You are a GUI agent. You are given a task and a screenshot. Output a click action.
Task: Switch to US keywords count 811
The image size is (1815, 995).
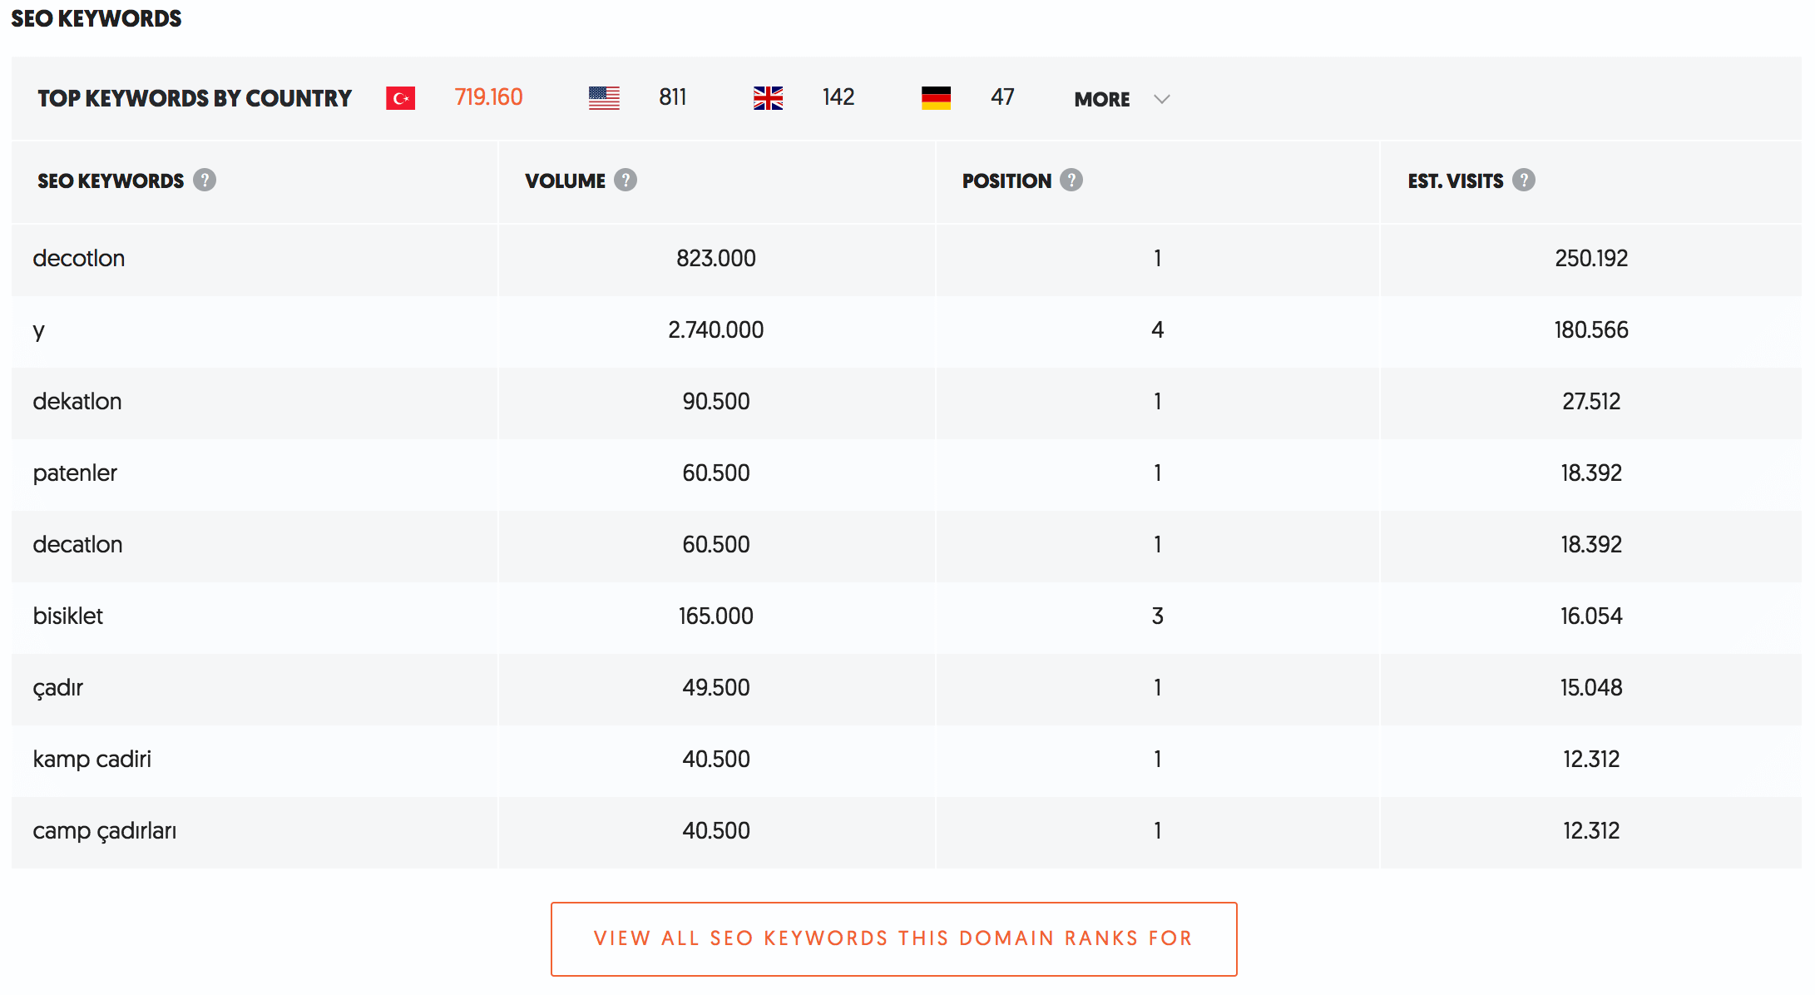coord(672,97)
